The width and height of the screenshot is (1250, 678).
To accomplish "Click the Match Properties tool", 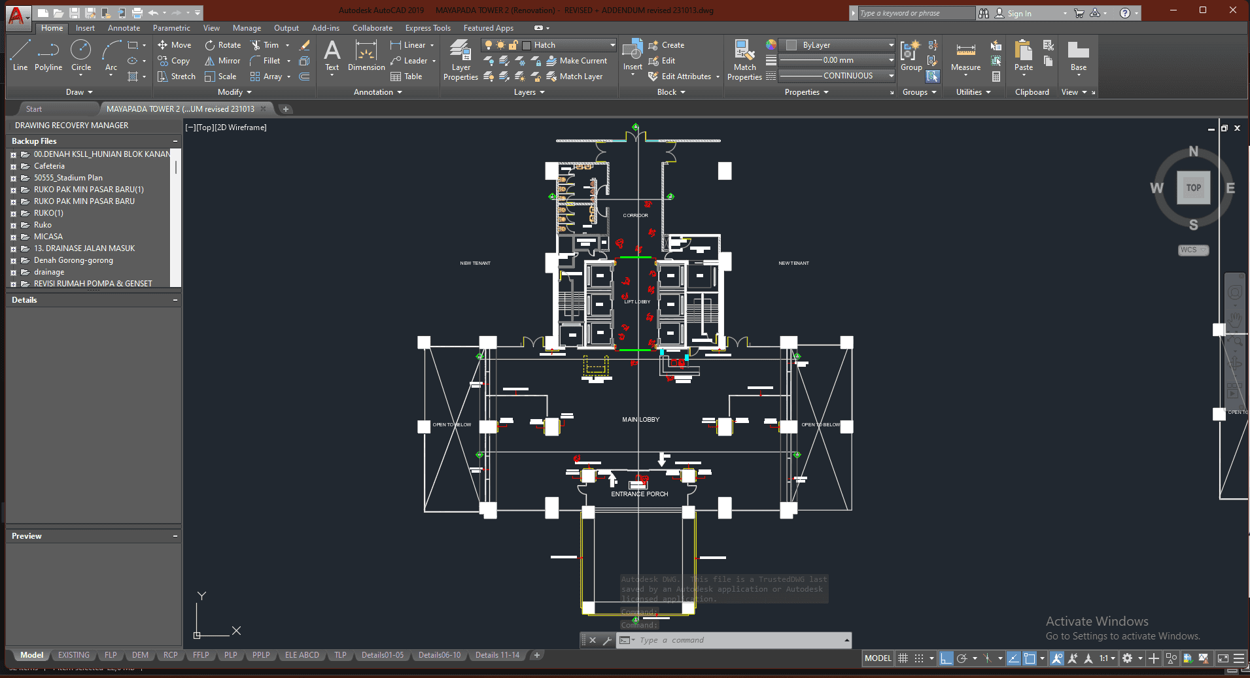I will [x=744, y=59].
